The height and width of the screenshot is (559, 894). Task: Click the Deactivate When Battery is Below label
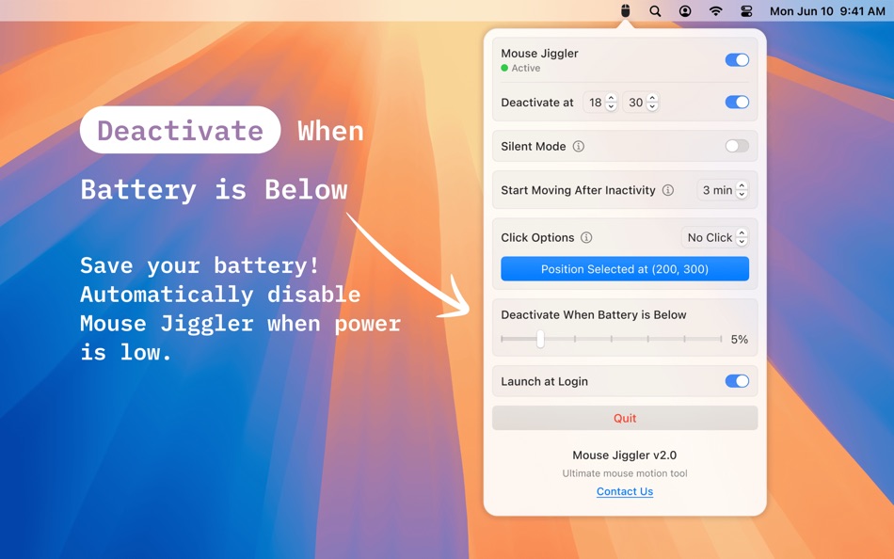(x=594, y=315)
